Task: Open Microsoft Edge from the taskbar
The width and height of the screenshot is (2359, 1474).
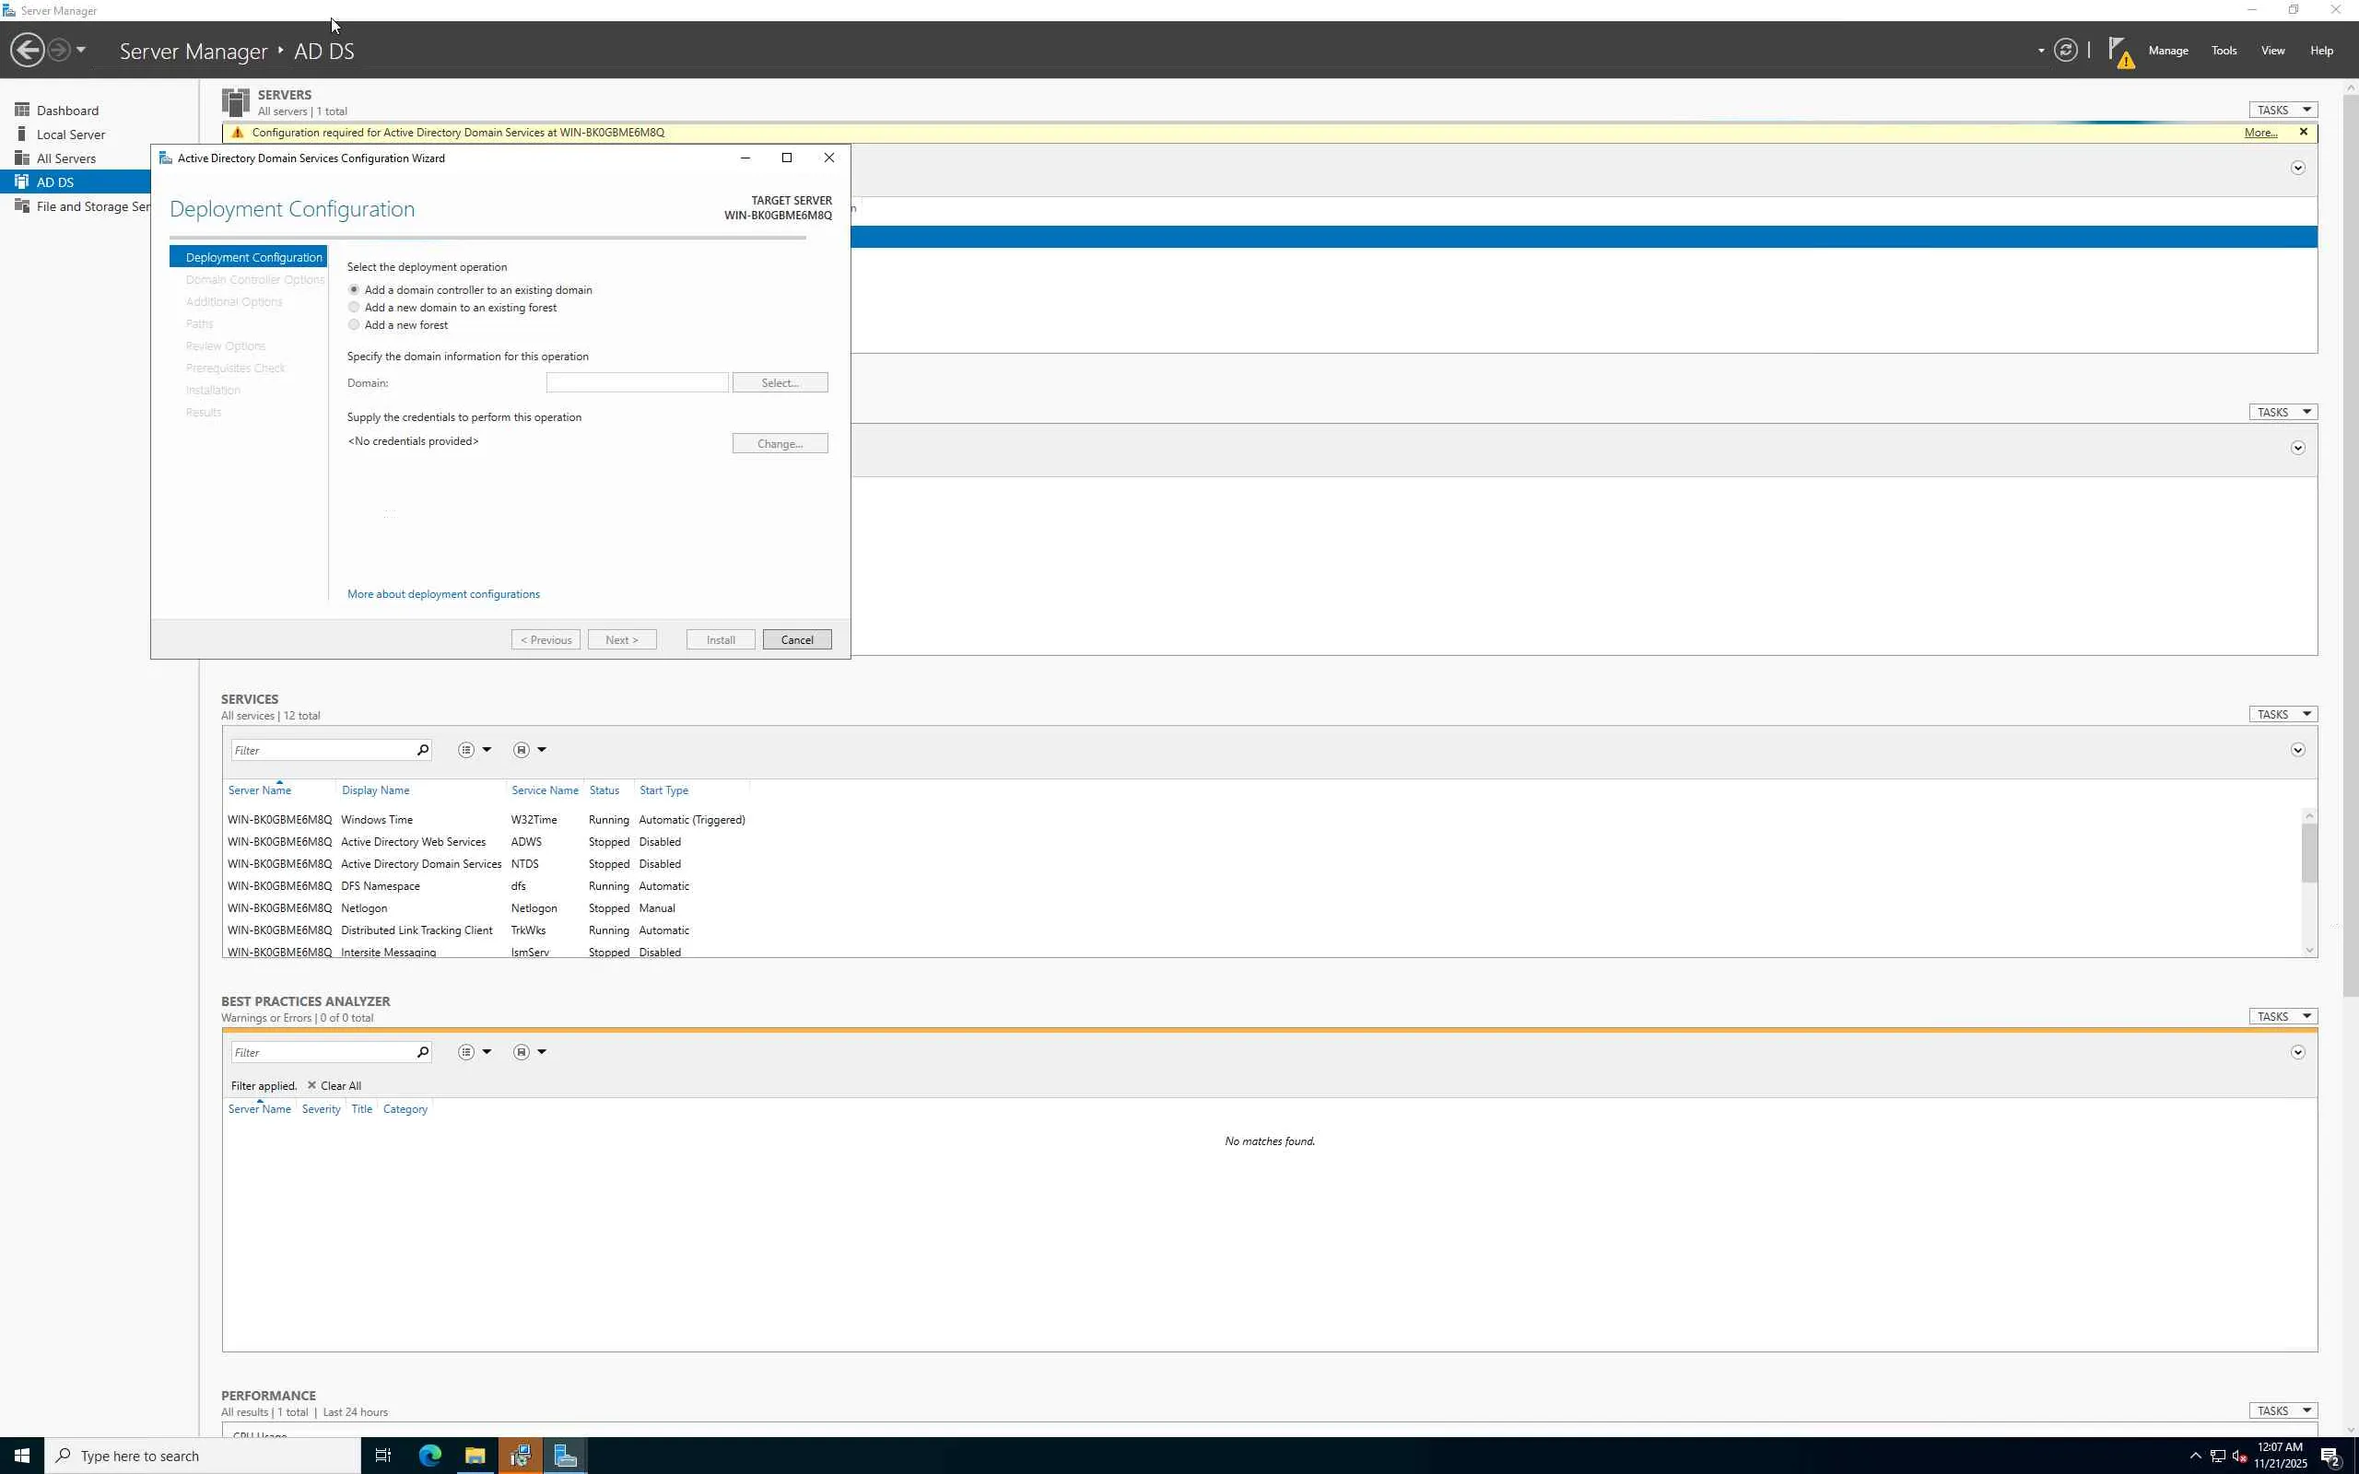Action: coord(430,1456)
